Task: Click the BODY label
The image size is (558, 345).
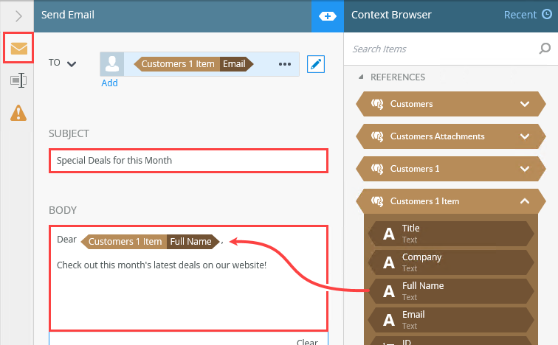Action: tap(63, 210)
